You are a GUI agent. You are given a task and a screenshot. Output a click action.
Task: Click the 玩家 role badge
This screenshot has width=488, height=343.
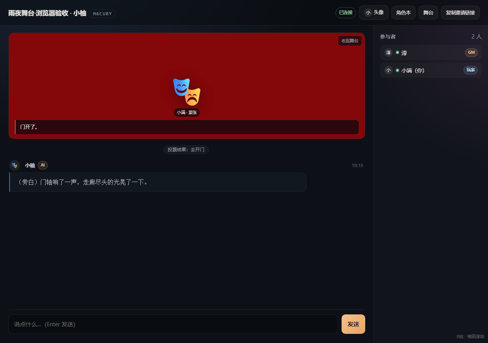click(x=470, y=70)
